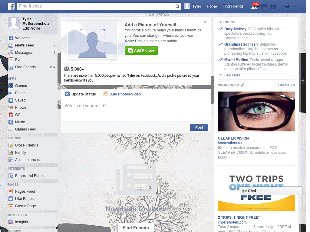Screen dimensions: 310x232
Task: Open the Chat bar
Action: click(271, 191)
